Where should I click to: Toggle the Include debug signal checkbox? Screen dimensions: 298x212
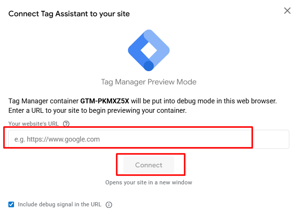(x=11, y=204)
